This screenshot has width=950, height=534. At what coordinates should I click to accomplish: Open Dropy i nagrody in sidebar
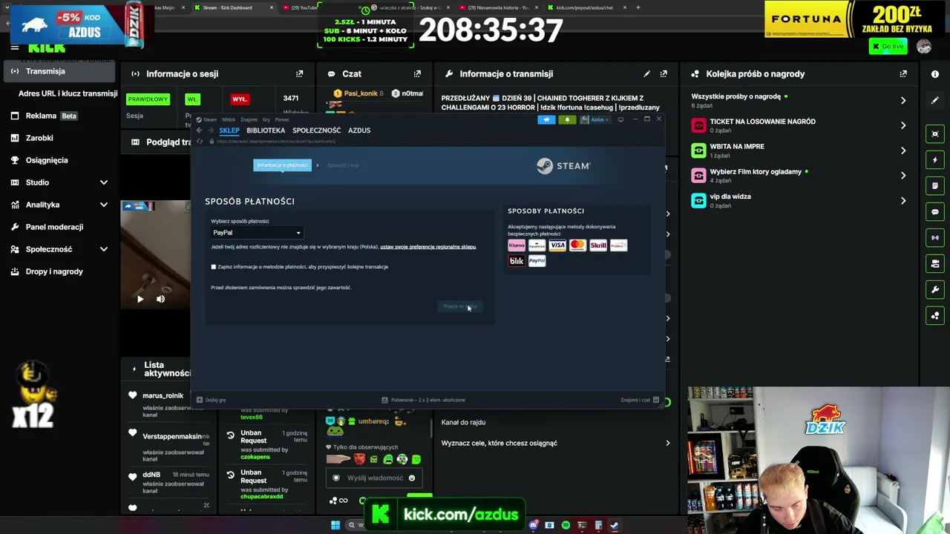(54, 271)
